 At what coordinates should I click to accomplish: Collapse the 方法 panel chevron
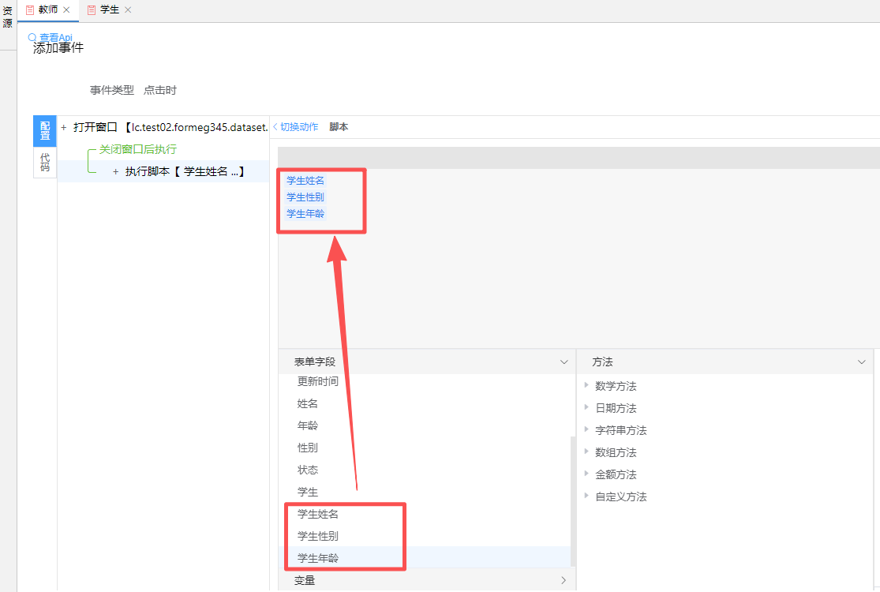point(861,362)
